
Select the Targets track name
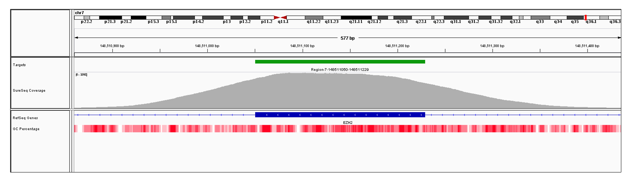tap(19, 65)
